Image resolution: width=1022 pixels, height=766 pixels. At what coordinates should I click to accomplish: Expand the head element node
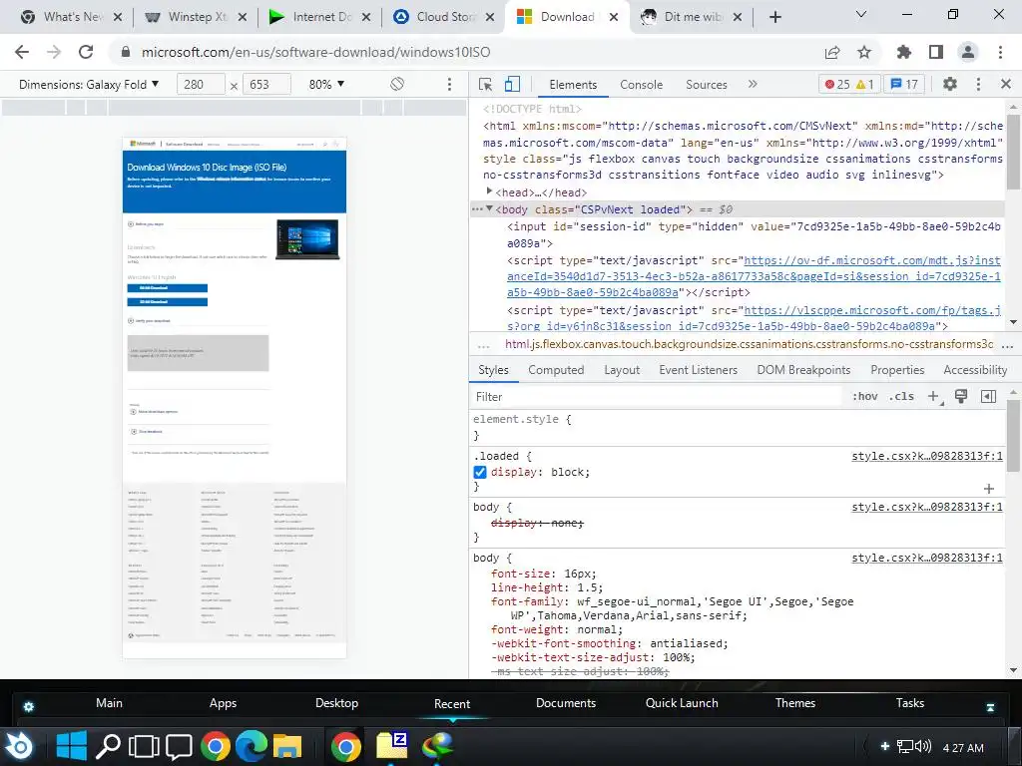[489, 191]
